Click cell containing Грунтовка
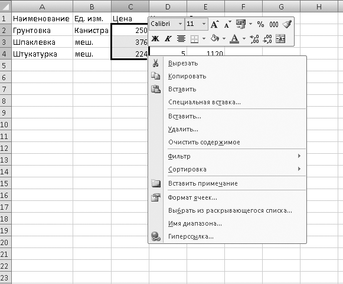 (43, 30)
